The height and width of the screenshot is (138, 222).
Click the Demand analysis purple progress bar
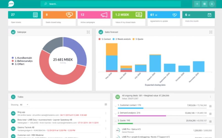(142, 116)
